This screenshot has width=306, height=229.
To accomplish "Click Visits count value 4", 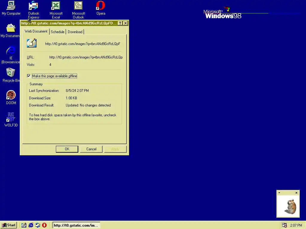I will pyautogui.click(x=50, y=65).
